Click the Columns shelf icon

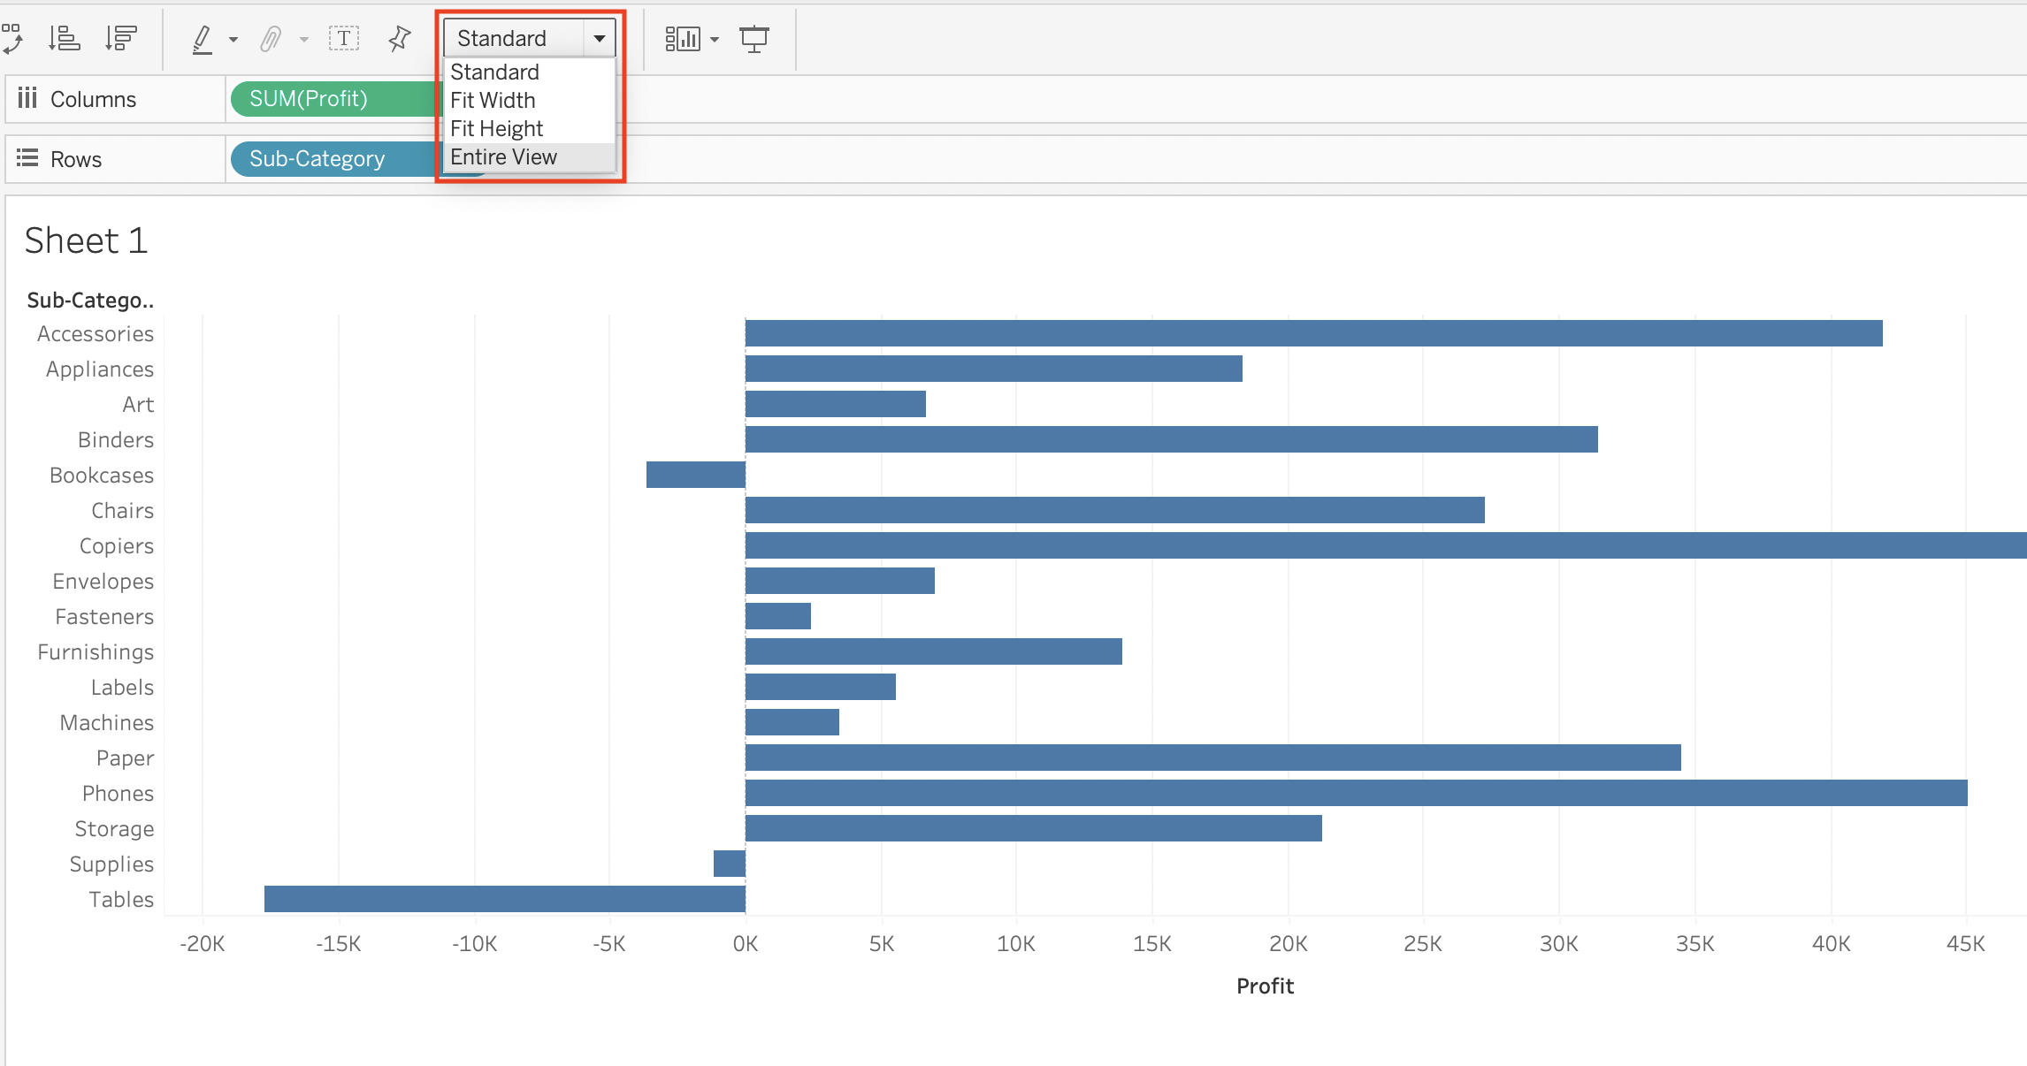tap(27, 98)
